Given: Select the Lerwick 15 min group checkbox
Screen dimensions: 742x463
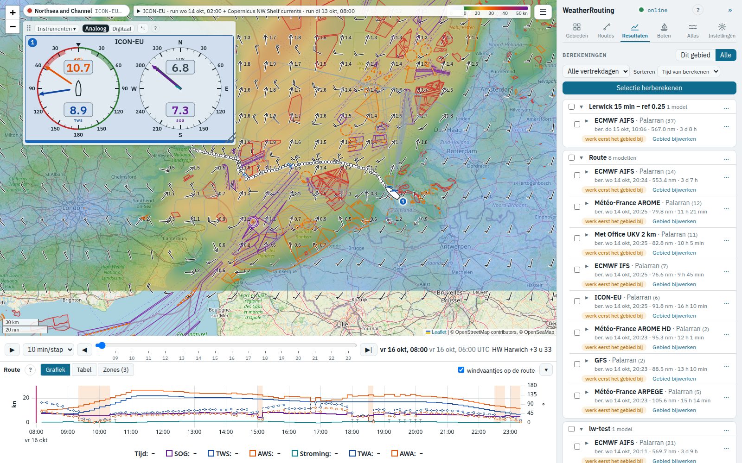Looking at the screenshot, I should point(571,106).
